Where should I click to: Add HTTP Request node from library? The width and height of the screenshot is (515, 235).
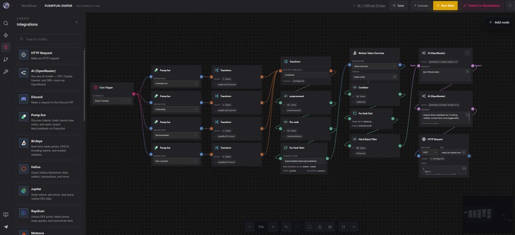(48, 55)
